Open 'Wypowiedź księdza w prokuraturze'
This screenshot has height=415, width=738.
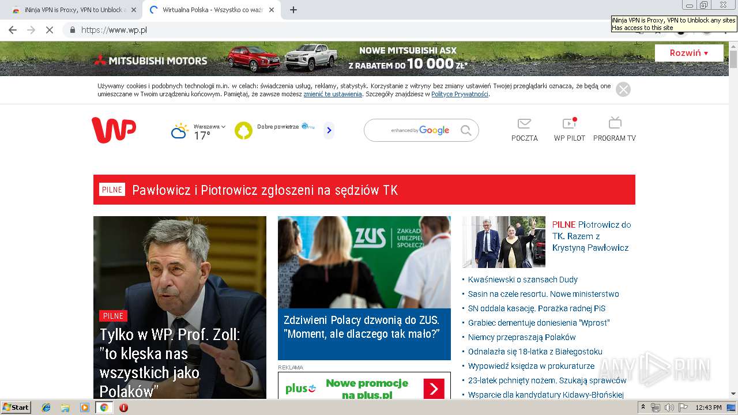531,366
